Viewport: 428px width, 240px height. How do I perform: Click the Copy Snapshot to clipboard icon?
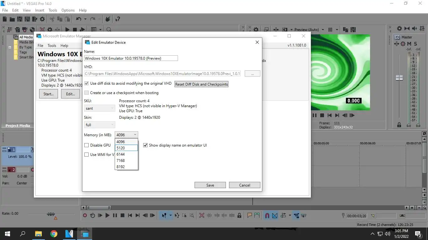346,30
